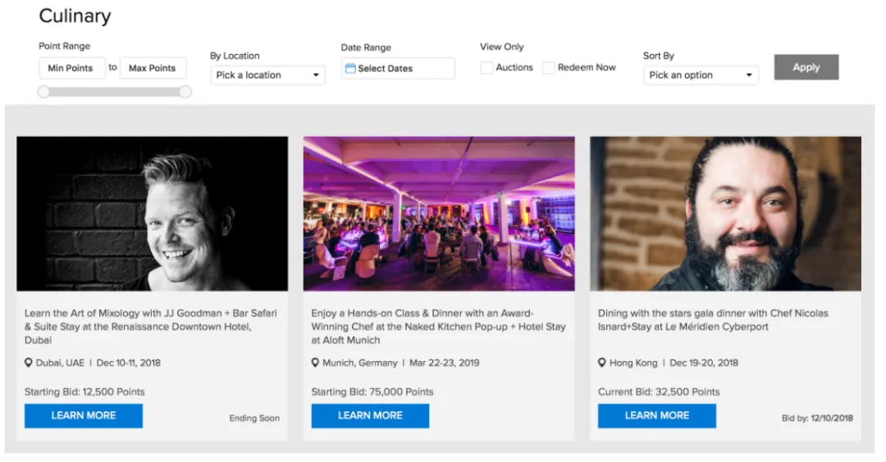The height and width of the screenshot is (462, 886).
Task: Open the purple-lit dining hall photo
Action: 439,214
